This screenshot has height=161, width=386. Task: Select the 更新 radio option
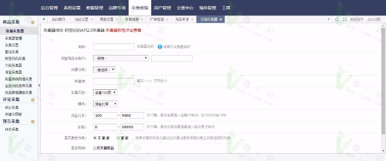[118, 138]
